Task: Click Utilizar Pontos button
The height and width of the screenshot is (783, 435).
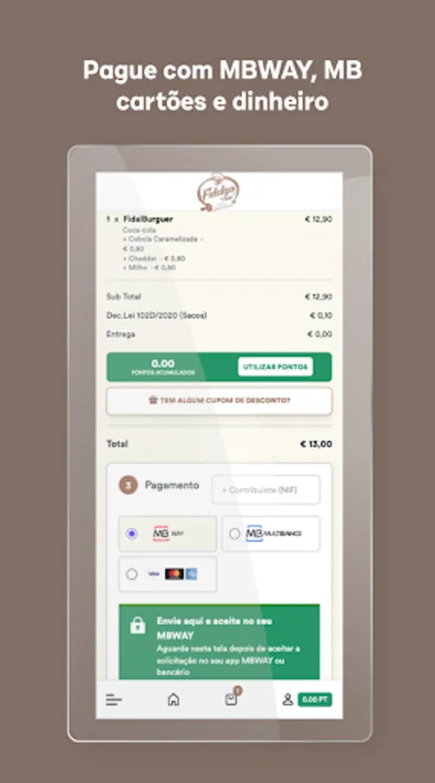Action: point(275,367)
